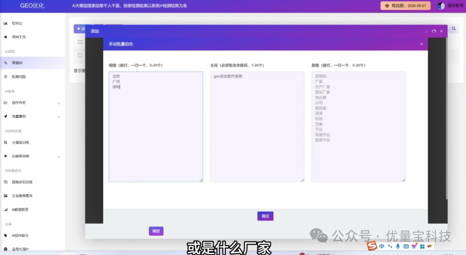This screenshot has width=466, height=255.
Task: Expand the 流量复刻 submenu arrow
Action: [59, 117]
